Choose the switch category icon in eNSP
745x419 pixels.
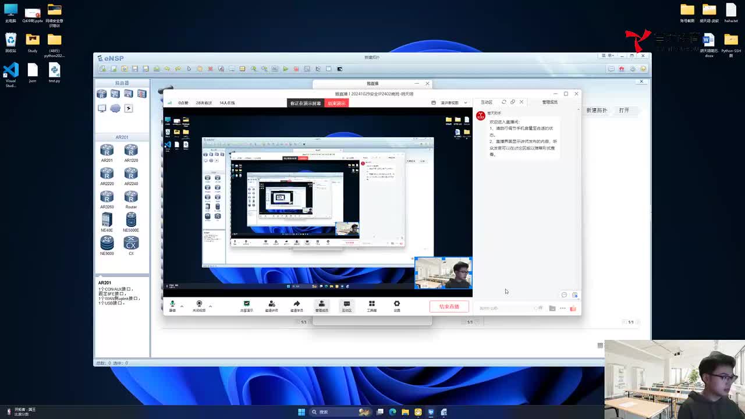click(x=115, y=94)
